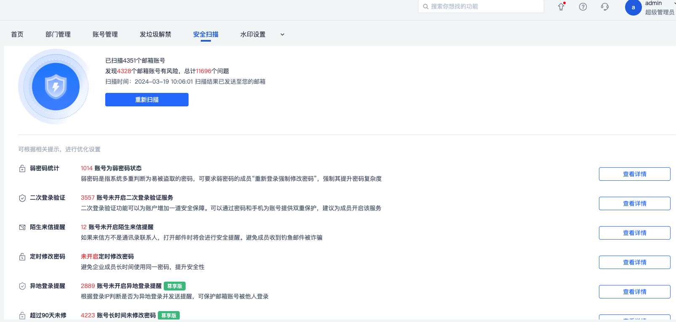Click the lock icon beside 弱密码统计
The width and height of the screenshot is (676, 322).
[x=22, y=169]
